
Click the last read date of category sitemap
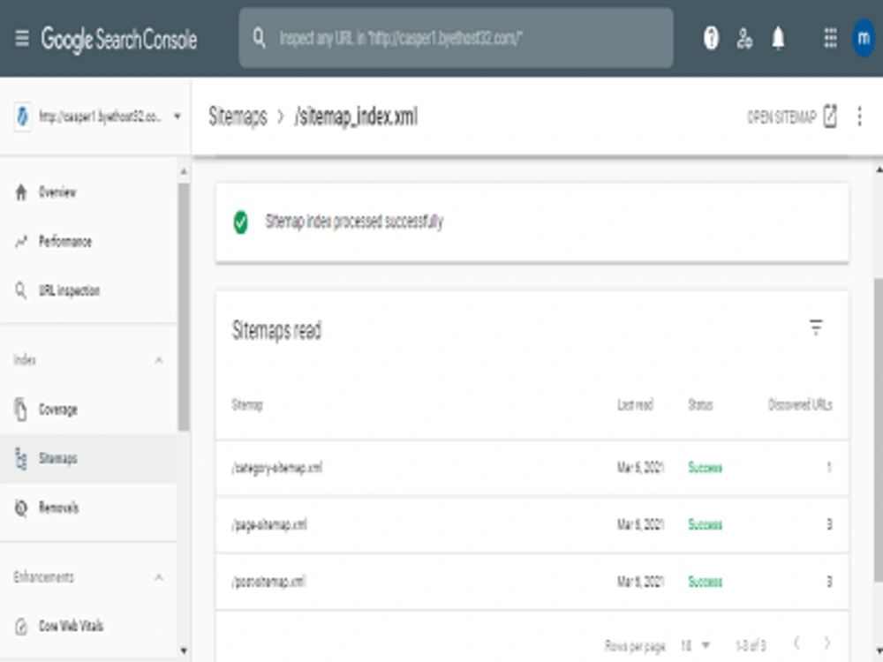(641, 468)
